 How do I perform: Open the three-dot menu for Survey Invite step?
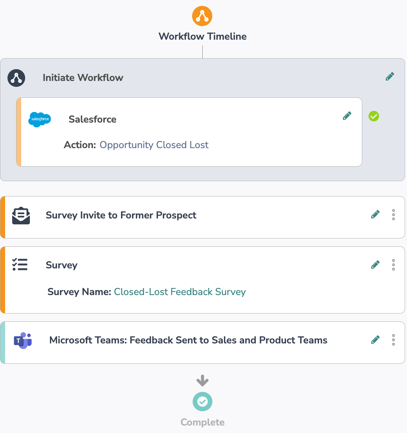[393, 215]
